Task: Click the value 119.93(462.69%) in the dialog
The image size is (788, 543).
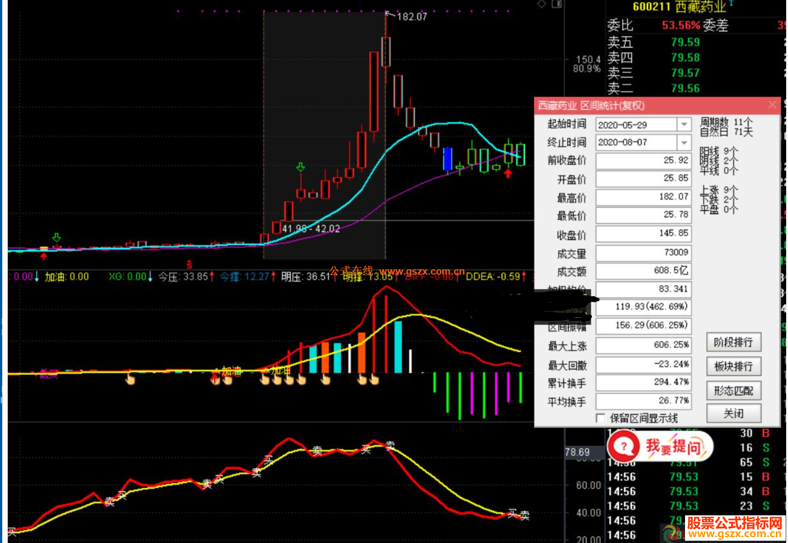Action: click(x=643, y=307)
